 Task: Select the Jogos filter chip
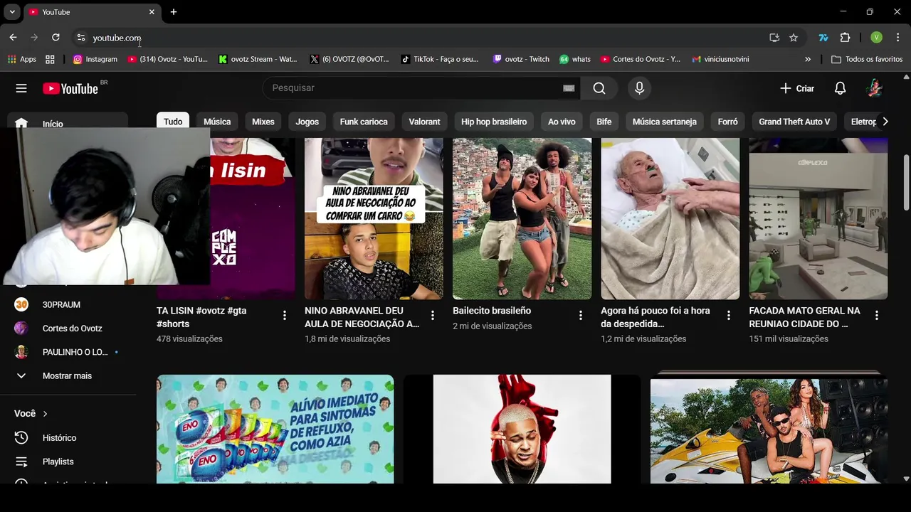coord(307,122)
